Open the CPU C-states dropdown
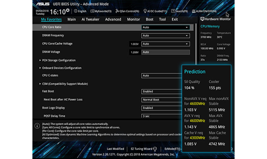Image resolution: width=267 pixels, height=159 pixels. (162, 76)
